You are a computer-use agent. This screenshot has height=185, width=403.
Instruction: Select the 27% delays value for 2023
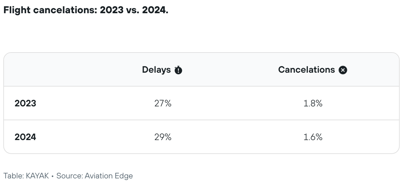[x=163, y=103]
